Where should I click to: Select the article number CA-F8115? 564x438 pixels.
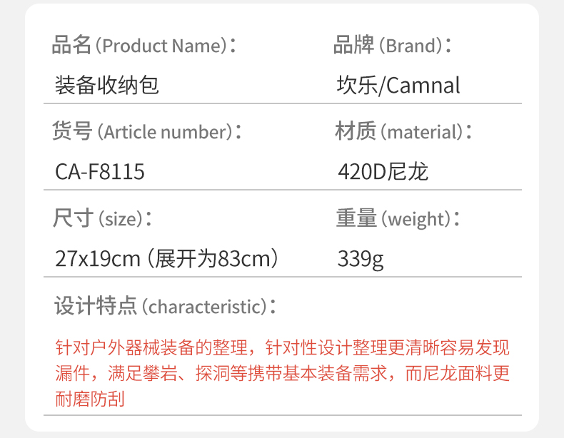pos(99,172)
